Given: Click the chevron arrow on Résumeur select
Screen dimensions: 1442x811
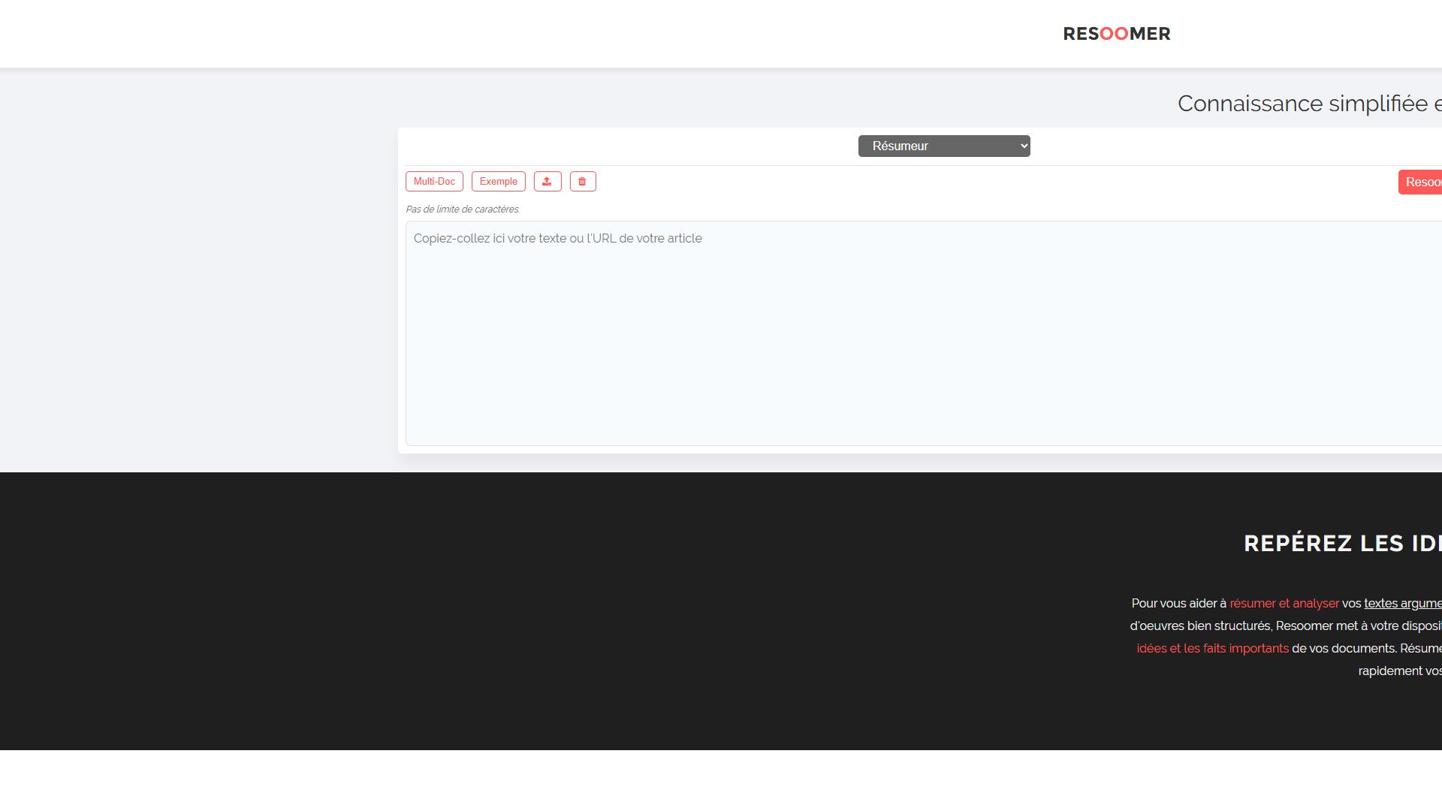Looking at the screenshot, I should [1024, 146].
